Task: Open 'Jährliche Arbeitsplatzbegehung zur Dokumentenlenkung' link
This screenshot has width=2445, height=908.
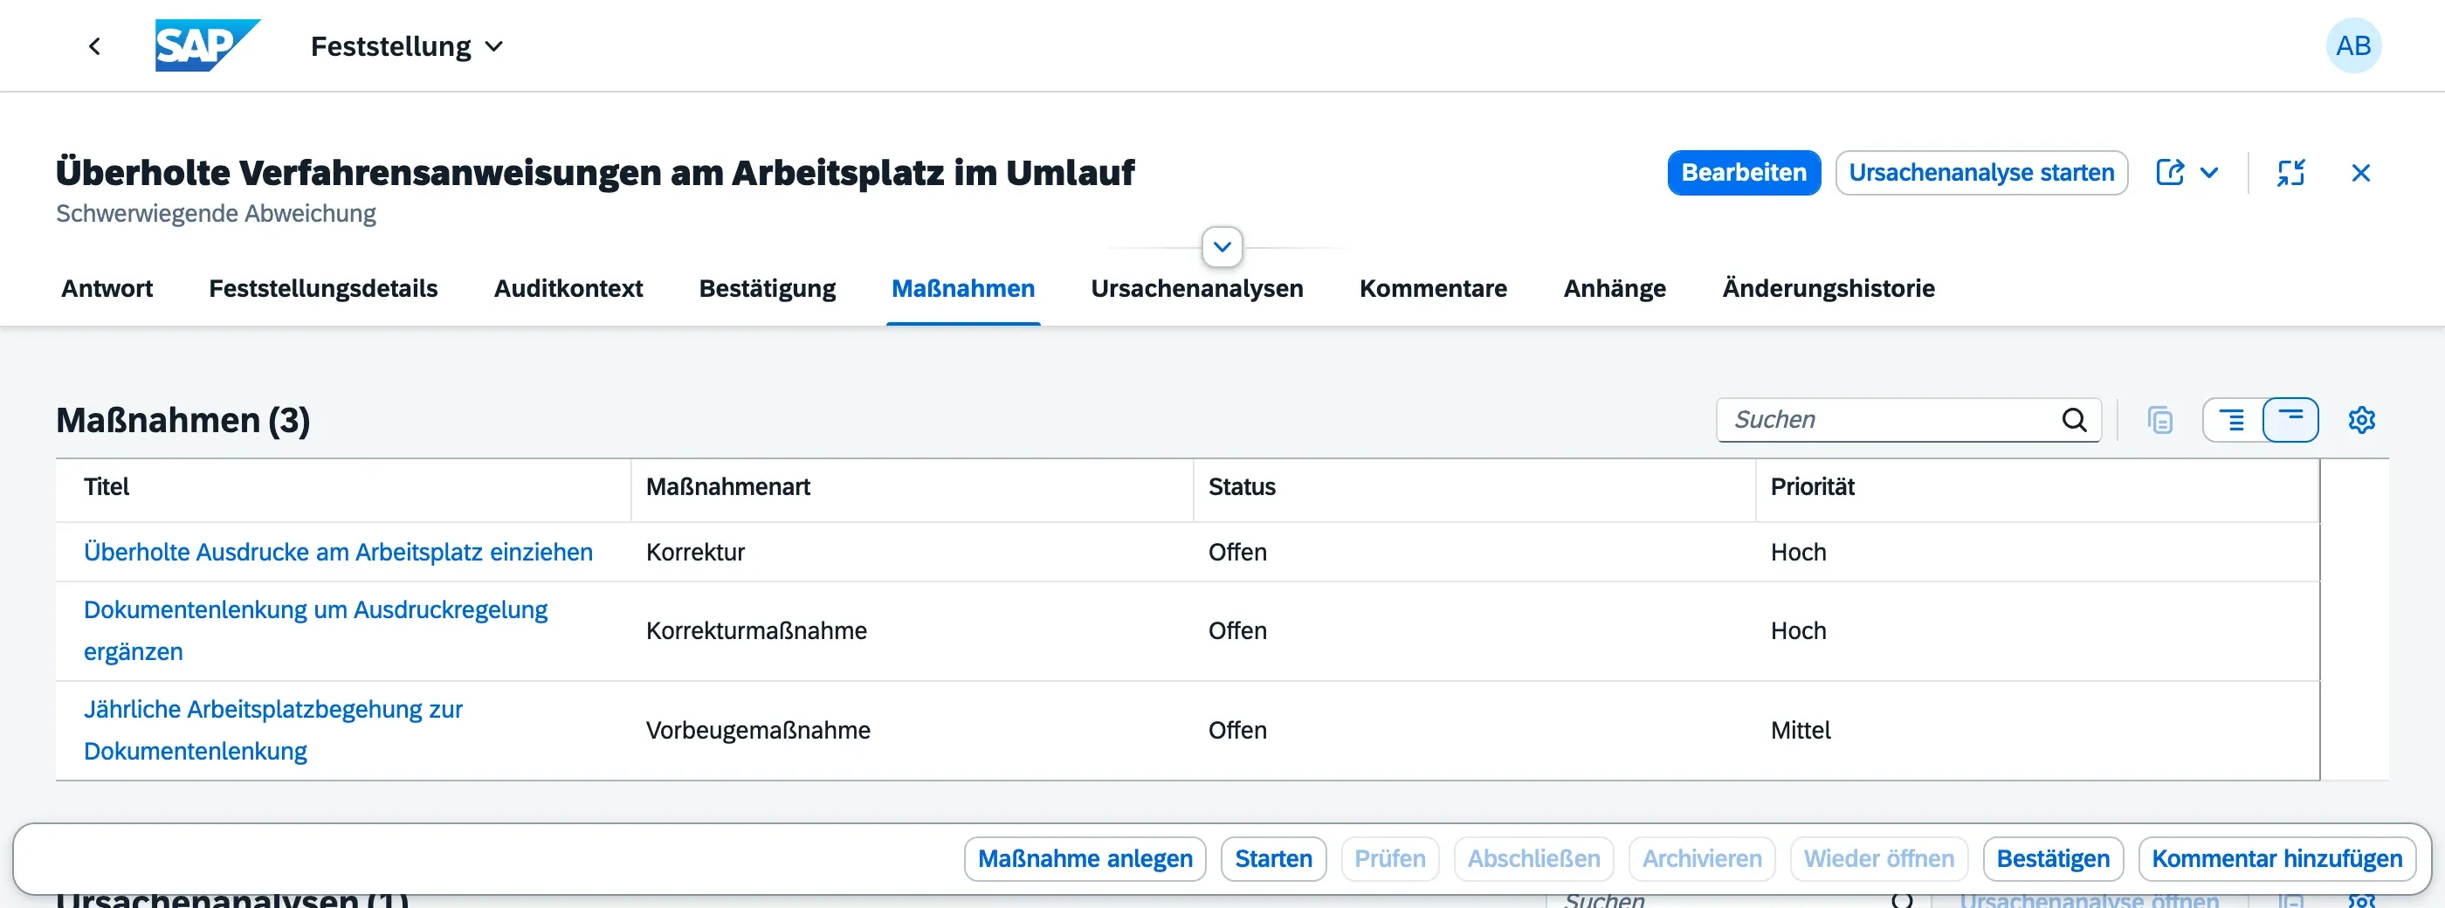Action: pyautogui.click(x=272, y=731)
